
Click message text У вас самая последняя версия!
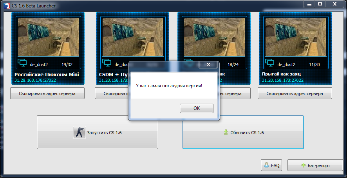169,86
